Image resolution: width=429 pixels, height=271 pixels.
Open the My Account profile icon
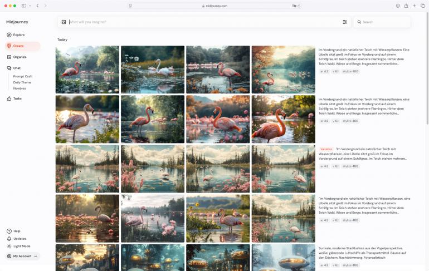click(9, 256)
